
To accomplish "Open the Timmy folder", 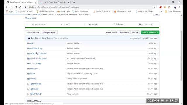I will coord(33,79).
